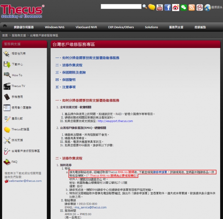This screenshot has height=219, width=223.
Task: Open the 選擇語系 language selector
Action: [217, 7]
